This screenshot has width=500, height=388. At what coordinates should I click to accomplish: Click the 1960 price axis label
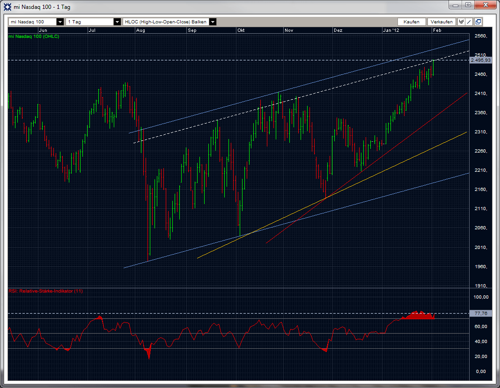point(480,266)
